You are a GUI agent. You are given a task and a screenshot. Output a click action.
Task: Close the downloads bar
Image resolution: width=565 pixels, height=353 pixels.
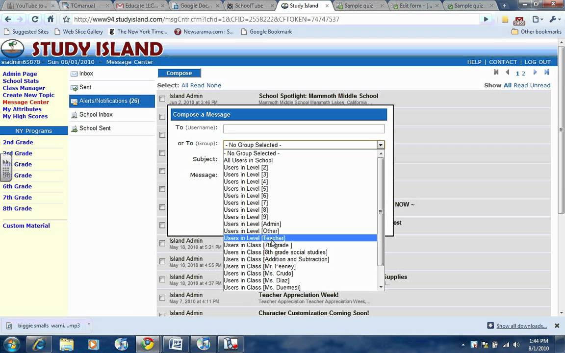[557, 326]
